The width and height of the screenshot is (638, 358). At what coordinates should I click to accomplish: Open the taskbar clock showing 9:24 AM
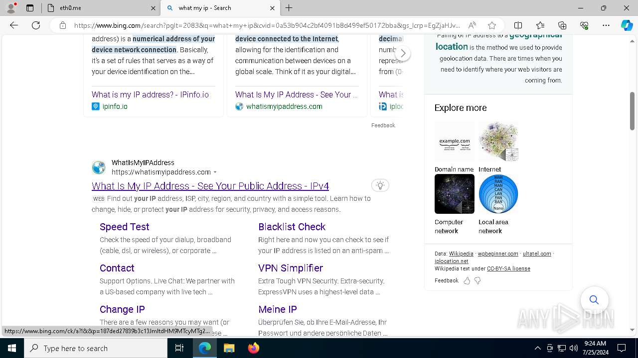click(595, 348)
